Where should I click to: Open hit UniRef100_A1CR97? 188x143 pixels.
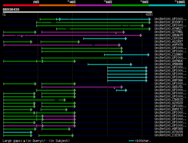(169, 41)
